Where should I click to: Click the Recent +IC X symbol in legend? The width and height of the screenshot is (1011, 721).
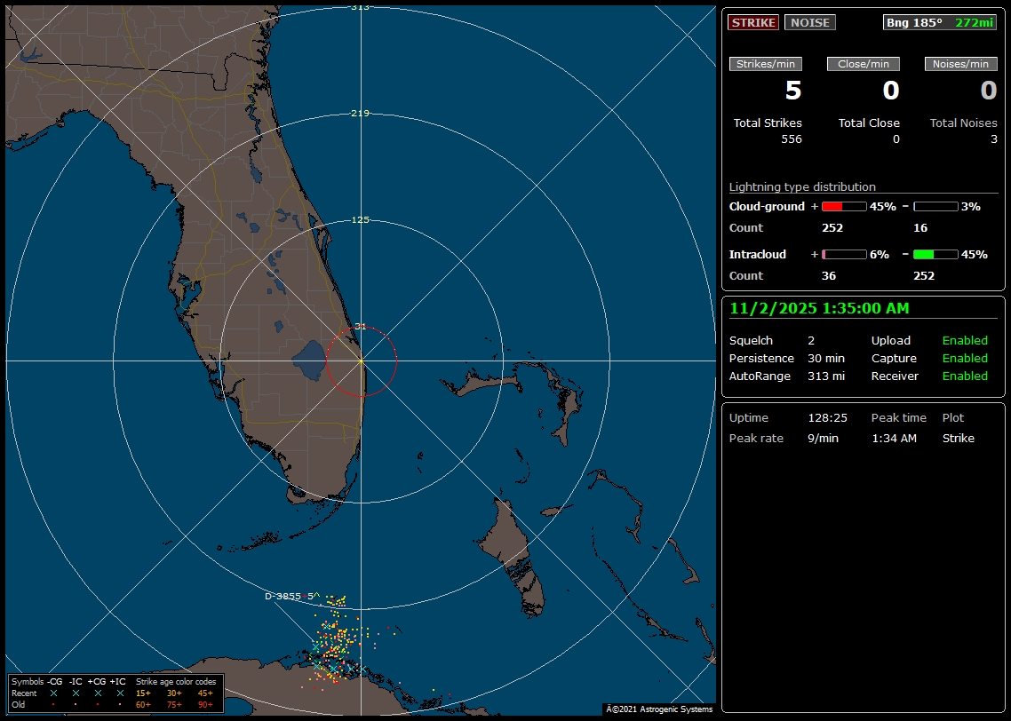point(119,693)
